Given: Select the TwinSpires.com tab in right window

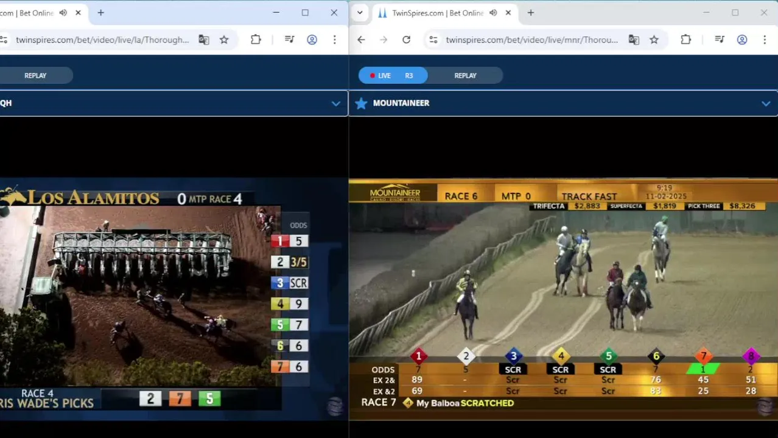Looking at the screenshot, I should (x=437, y=13).
